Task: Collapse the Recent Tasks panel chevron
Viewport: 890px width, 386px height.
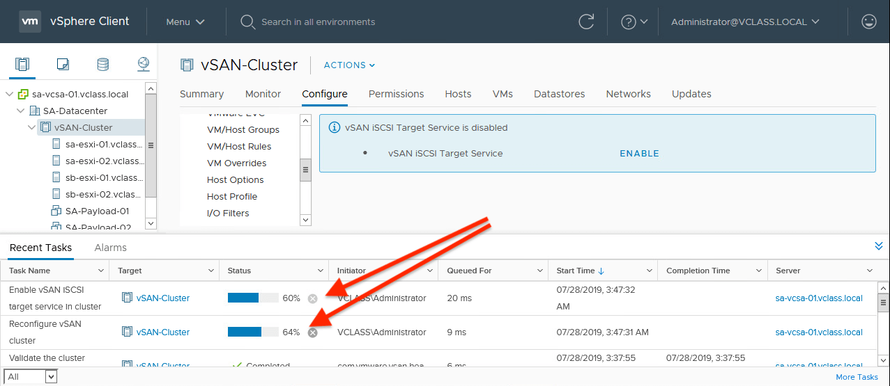Action: pyautogui.click(x=878, y=246)
